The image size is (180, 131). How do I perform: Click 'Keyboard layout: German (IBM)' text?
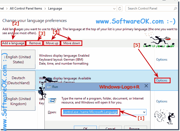pyautogui.click(x=61, y=60)
